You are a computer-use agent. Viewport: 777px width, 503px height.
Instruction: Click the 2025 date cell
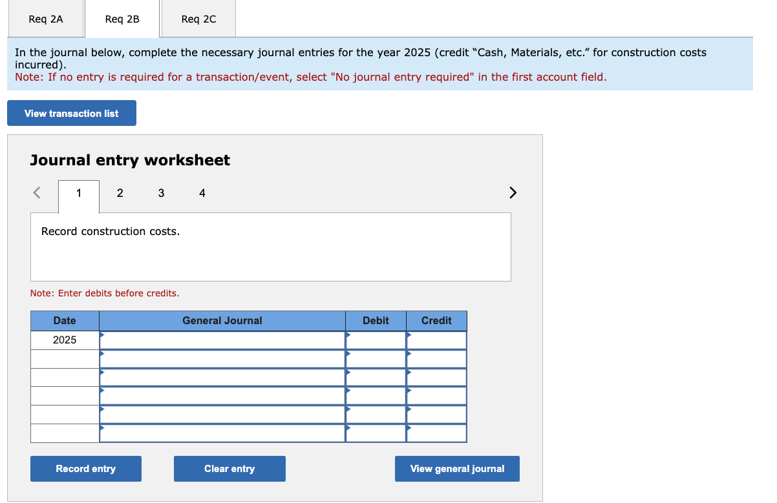pos(65,340)
